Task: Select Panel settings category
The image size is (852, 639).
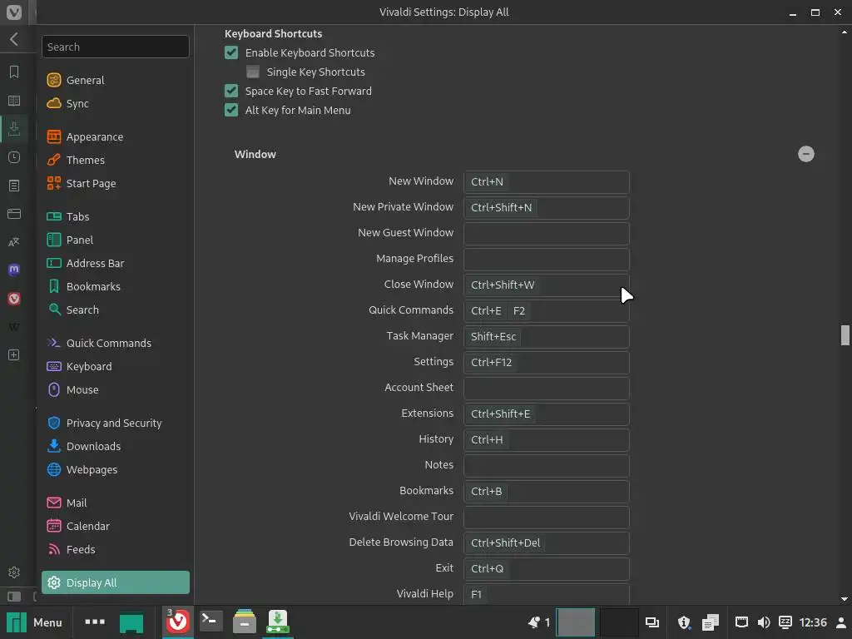Action: [x=115, y=240]
